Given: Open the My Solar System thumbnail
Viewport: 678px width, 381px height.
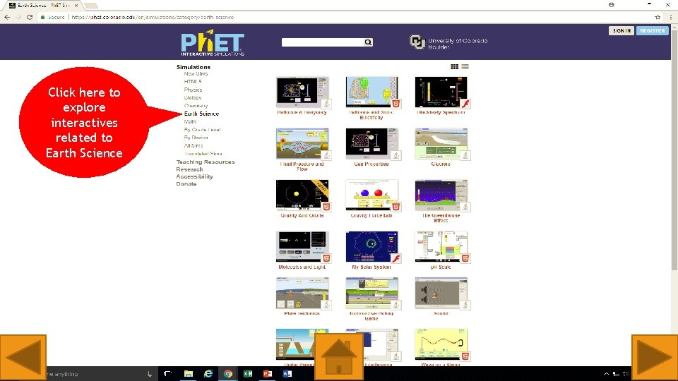Looking at the screenshot, I should [x=371, y=247].
